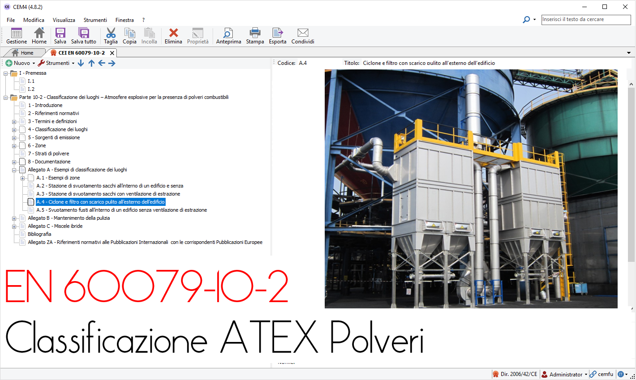Click the Stampa printer icon

click(x=255, y=36)
